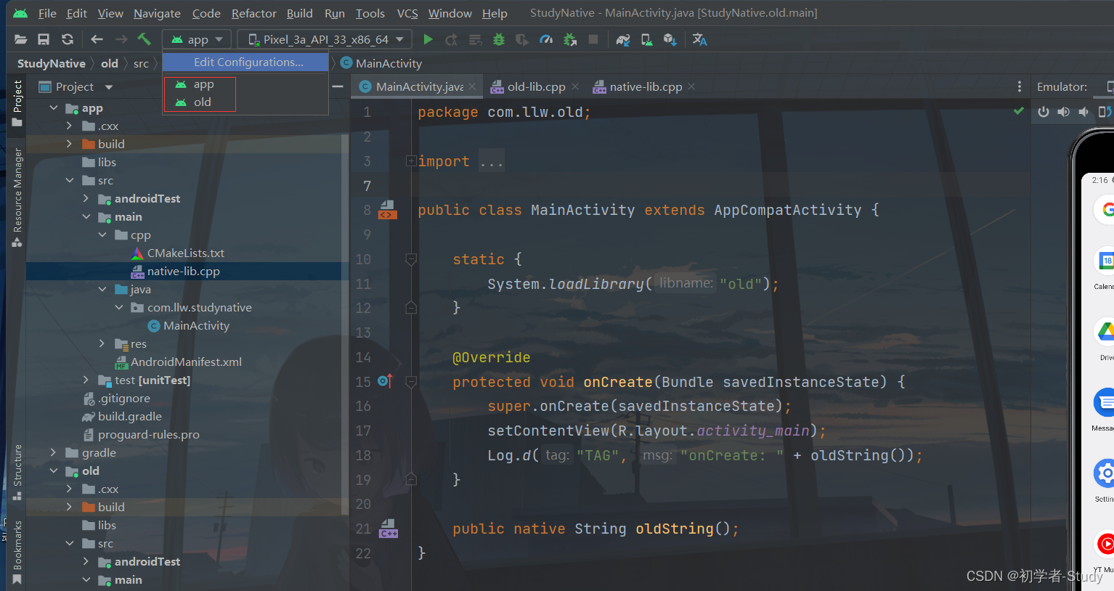Click the C++ gutter icon on line 21
Screen dimensions: 1114x591
(x=389, y=528)
